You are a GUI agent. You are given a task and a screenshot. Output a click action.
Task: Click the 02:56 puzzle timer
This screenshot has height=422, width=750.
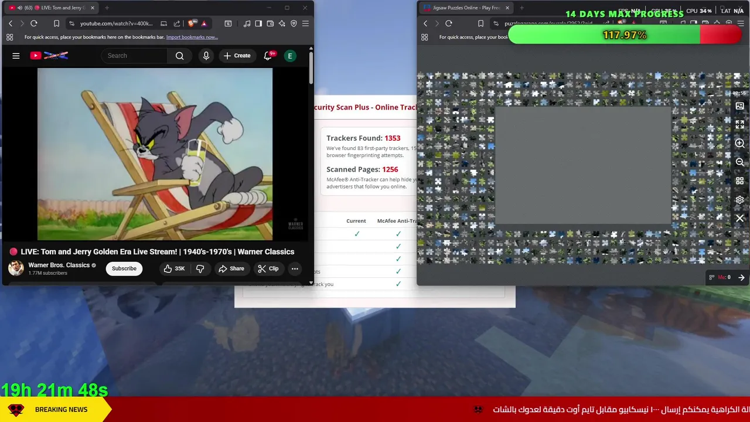point(739,93)
